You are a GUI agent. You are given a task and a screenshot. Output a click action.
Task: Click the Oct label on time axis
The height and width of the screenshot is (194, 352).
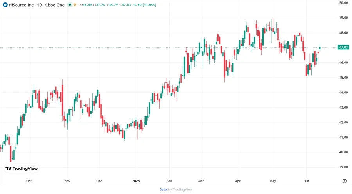point(29,181)
